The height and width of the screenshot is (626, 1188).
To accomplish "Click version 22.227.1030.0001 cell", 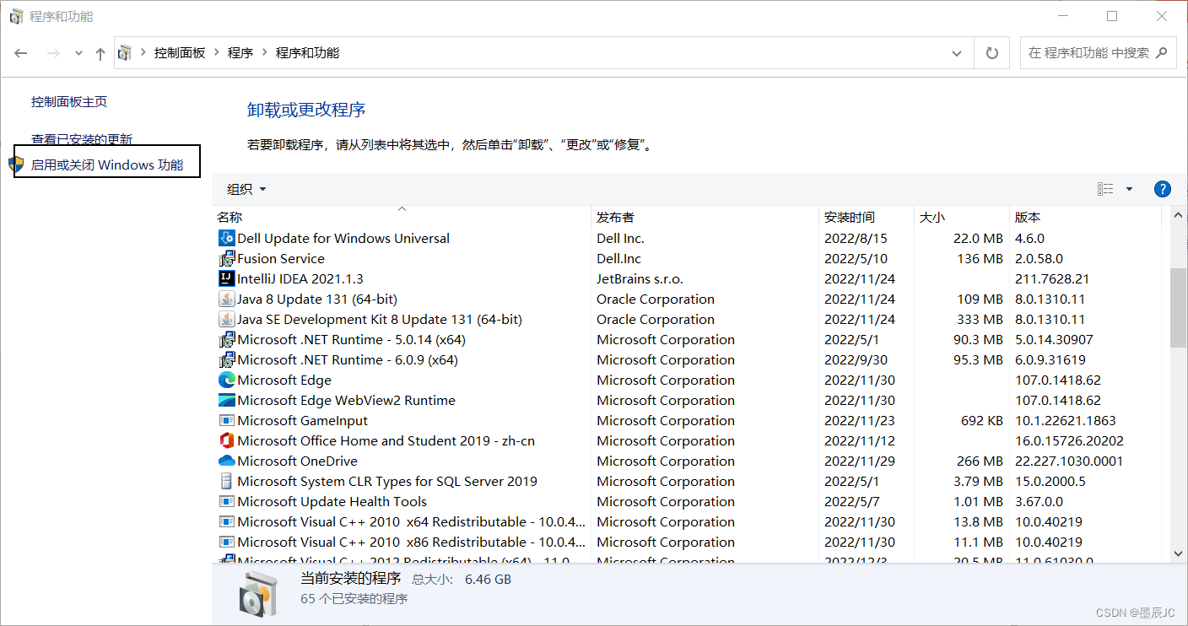I will click(1069, 461).
